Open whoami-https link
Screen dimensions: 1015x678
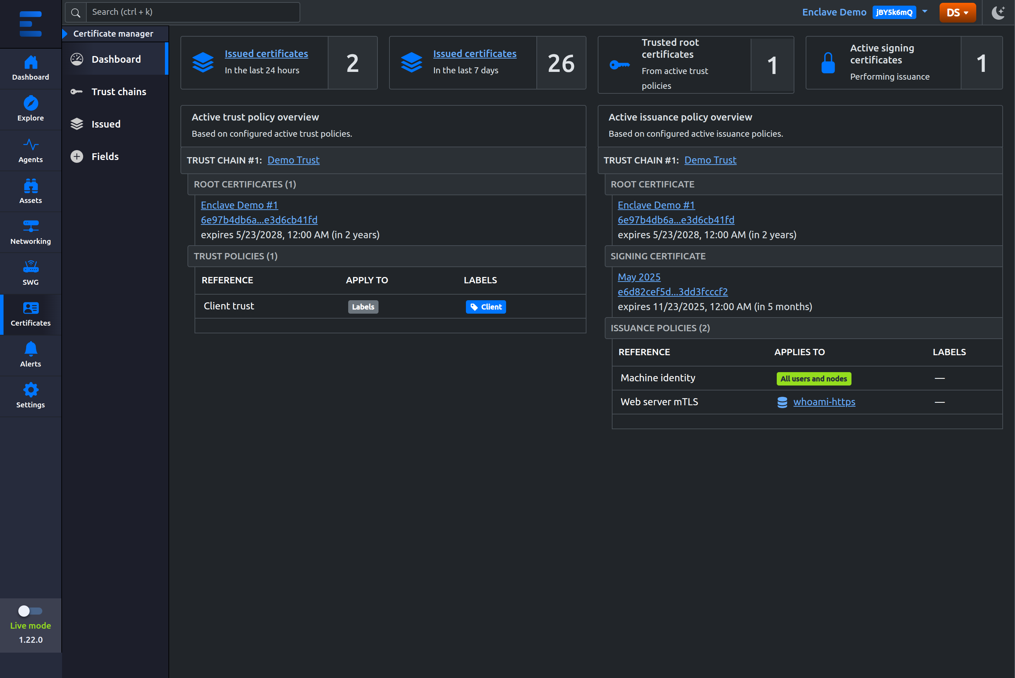(x=824, y=402)
